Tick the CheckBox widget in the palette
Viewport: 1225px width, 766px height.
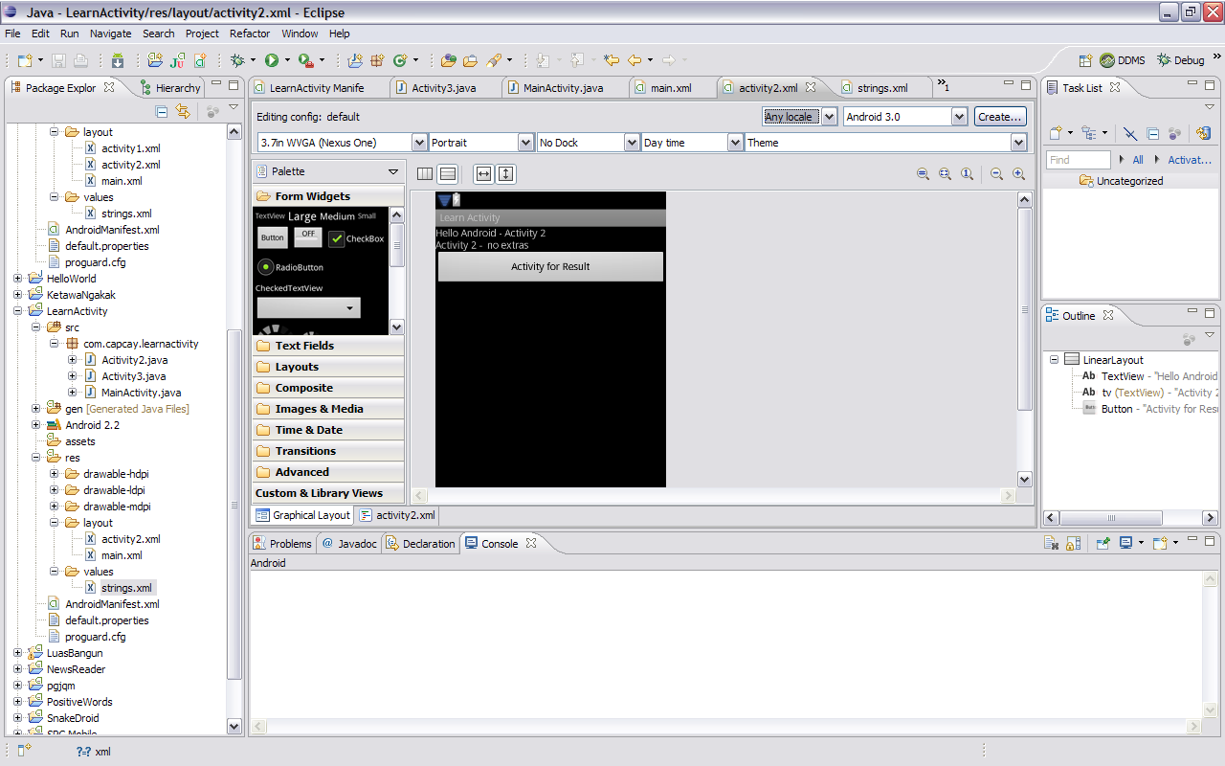(x=356, y=238)
